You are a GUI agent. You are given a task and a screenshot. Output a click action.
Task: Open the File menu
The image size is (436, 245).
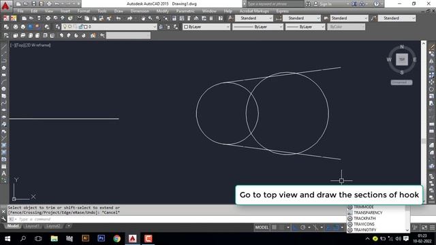[x=20, y=11]
